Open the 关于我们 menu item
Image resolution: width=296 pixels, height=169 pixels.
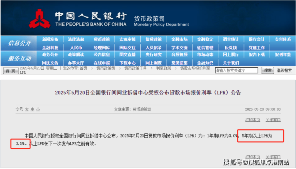pyautogui.click(x=231, y=63)
